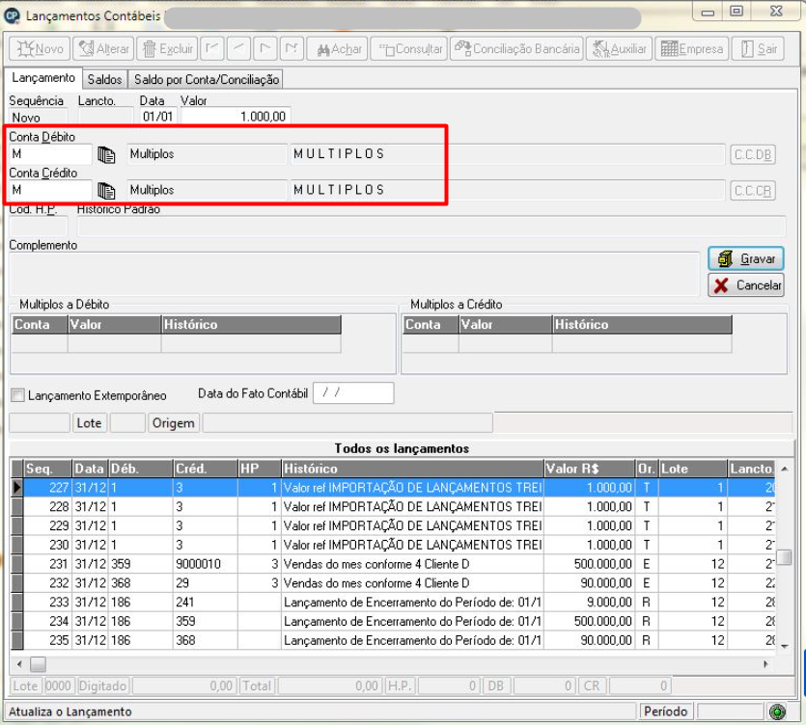Click the Novo toolbar button
This screenshot has width=806, height=725.
tap(40, 49)
